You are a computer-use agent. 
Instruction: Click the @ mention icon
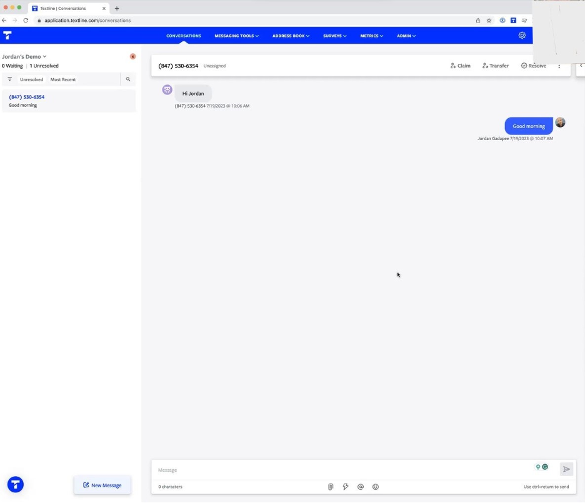tap(361, 487)
